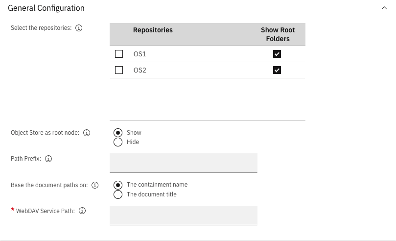Click the OS1 repository row label
The width and height of the screenshot is (396, 241).
click(140, 54)
